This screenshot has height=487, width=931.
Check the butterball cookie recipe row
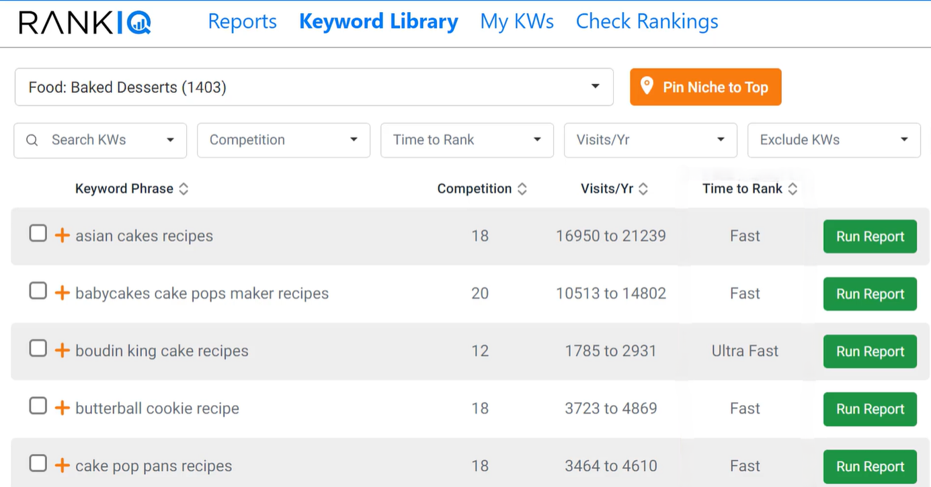coord(38,406)
